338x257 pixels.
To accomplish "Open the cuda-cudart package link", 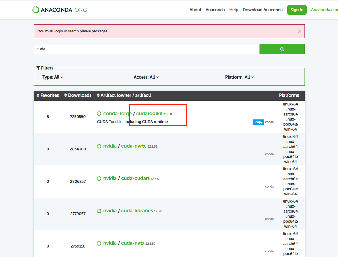I will pyautogui.click(x=135, y=178).
